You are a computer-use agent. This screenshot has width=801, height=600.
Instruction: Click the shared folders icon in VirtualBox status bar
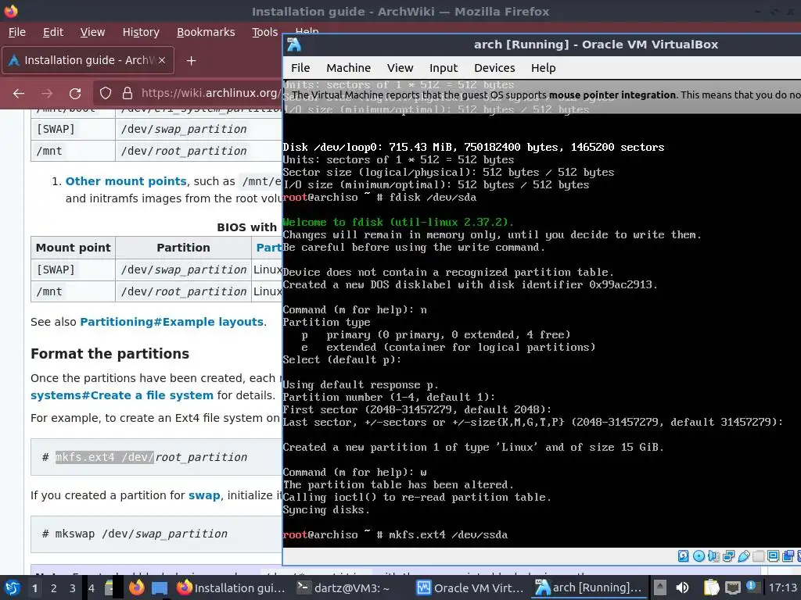[758, 555]
